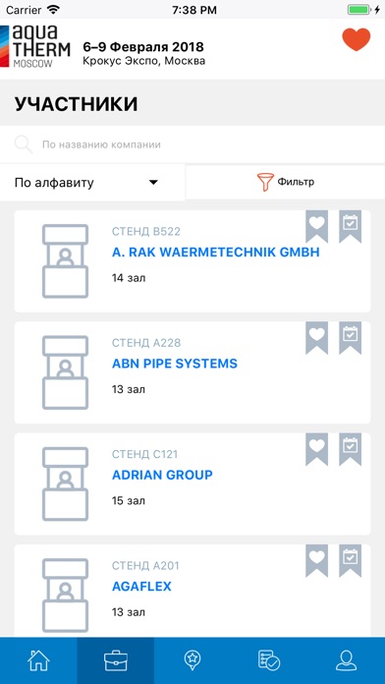Screen dimensions: 385x684
Task: Tap the Wi-Fi icon in status bar
Action: 53,9
